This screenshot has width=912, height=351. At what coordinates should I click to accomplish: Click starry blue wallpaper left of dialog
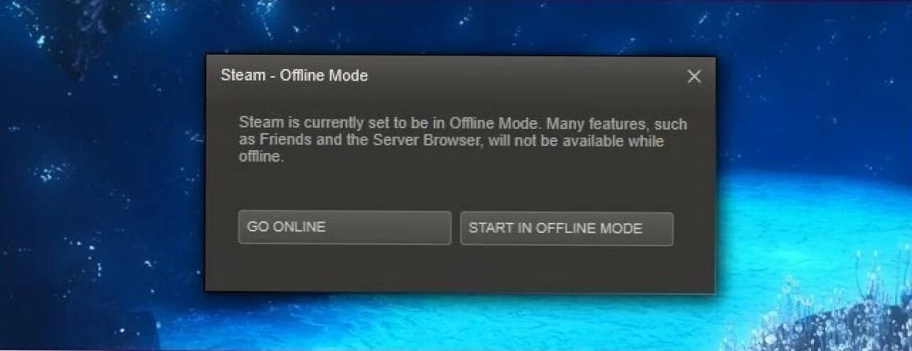click(x=100, y=178)
